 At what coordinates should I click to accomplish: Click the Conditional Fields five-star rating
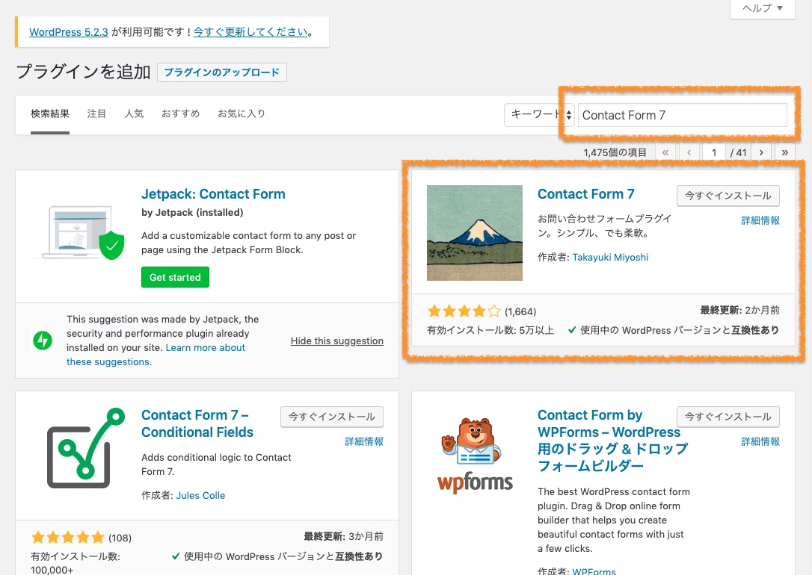point(67,537)
